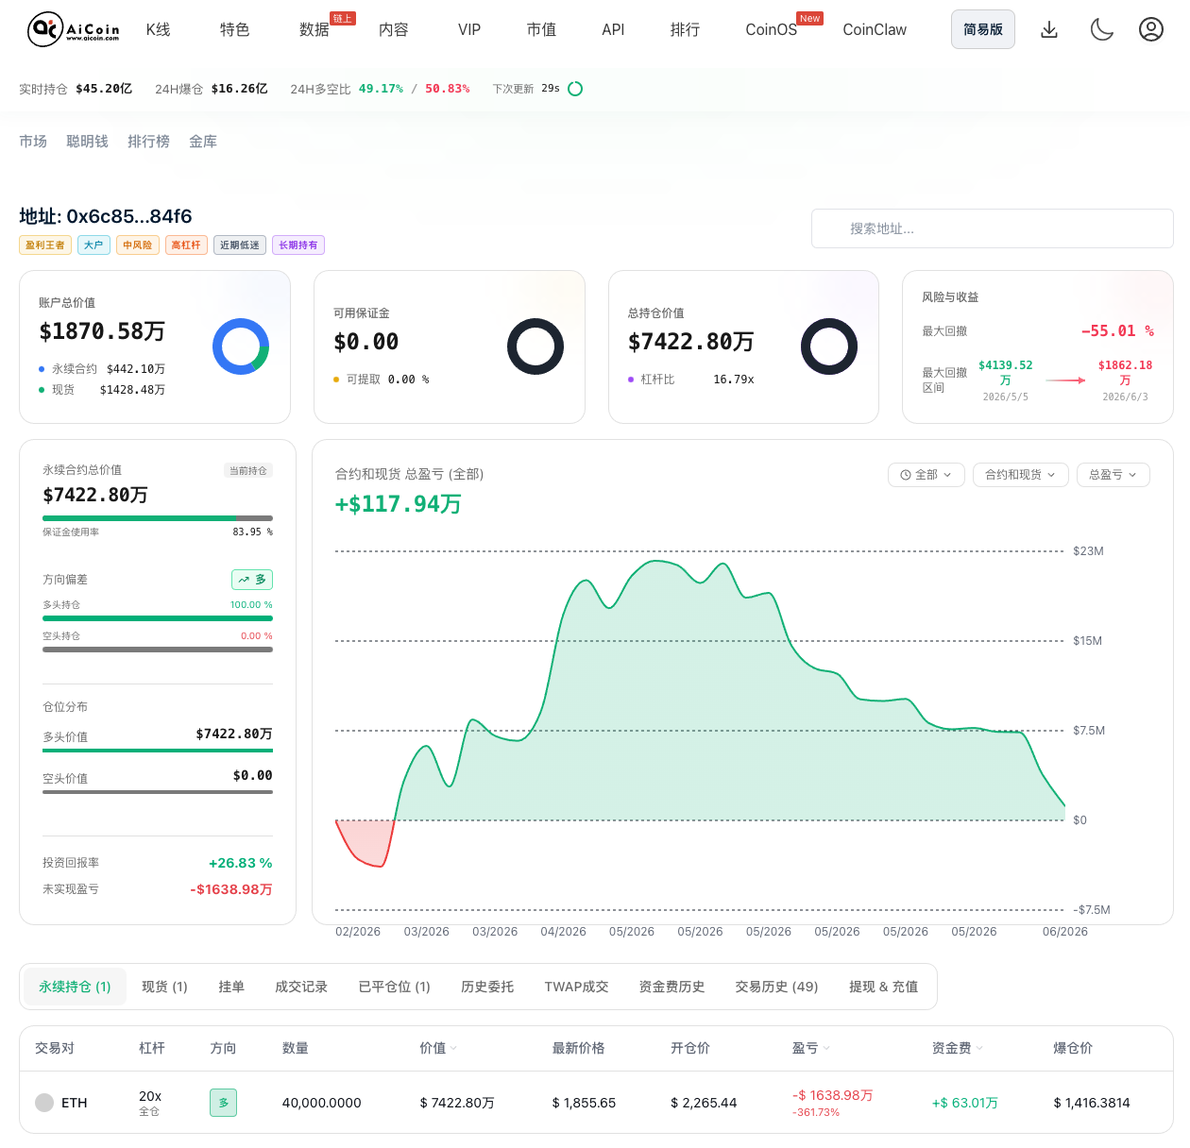The width and height of the screenshot is (1190, 1148).
Task: Open the K线 menu
Action: click(159, 30)
